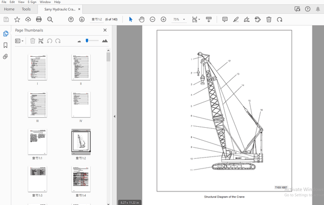Open fit page options dropdown
The height and width of the screenshot is (205, 324).
tap(196, 19)
